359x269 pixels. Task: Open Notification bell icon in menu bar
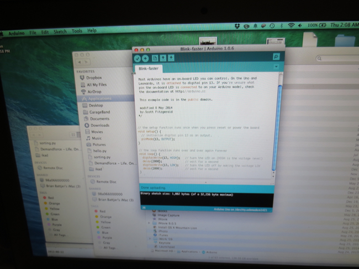click(255, 26)
